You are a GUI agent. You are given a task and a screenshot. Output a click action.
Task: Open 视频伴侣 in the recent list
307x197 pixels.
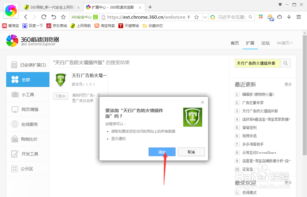coord(249,136)
